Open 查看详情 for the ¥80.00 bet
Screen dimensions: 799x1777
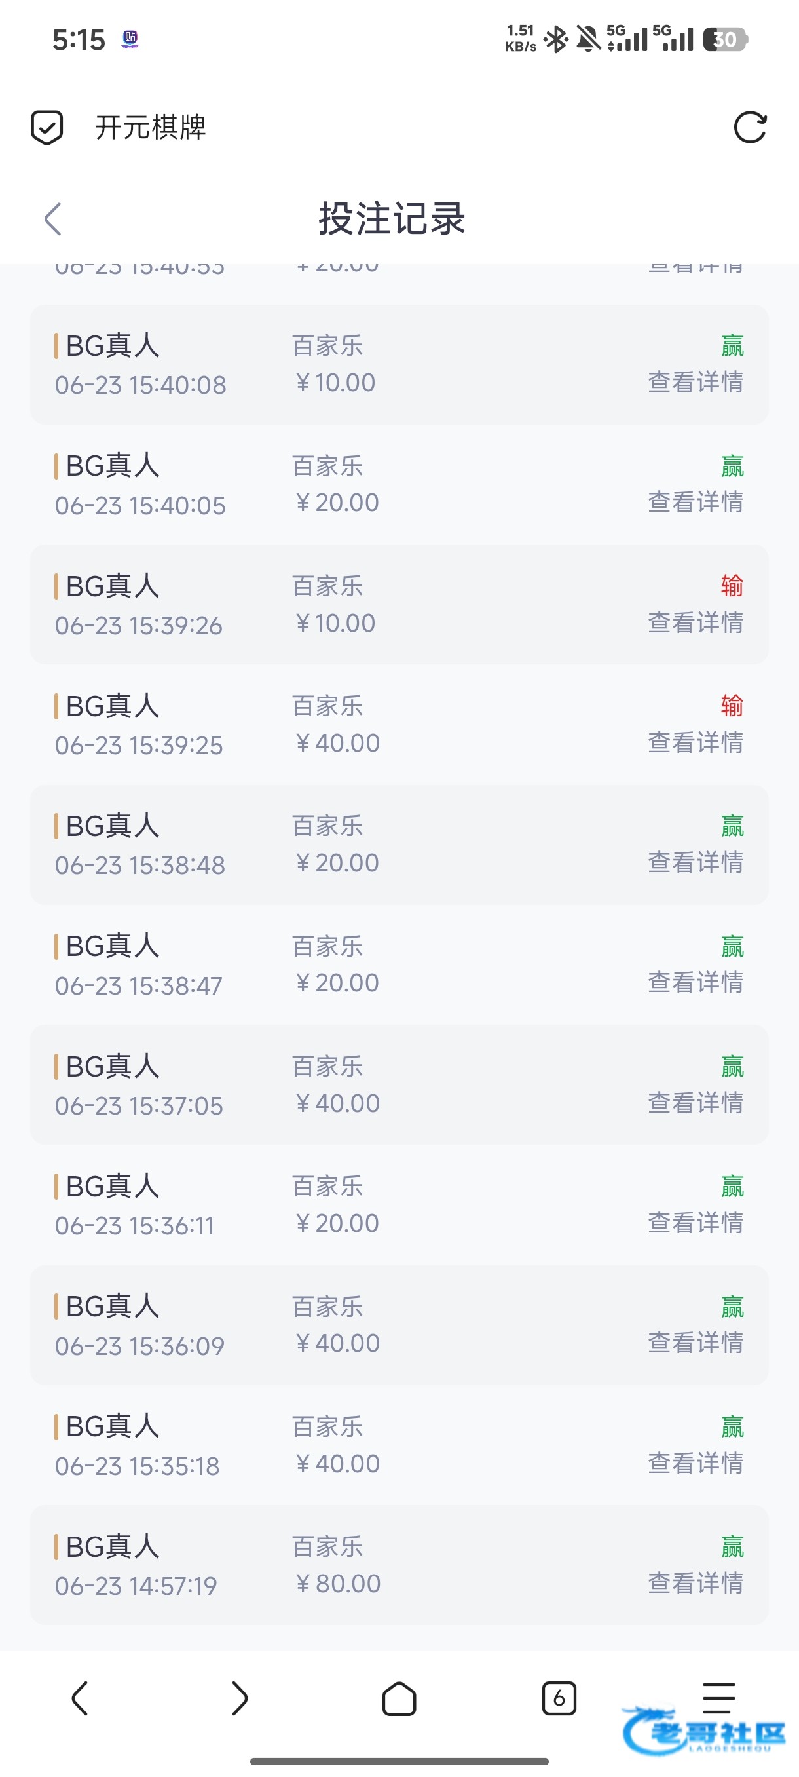tap(696, 1582)
